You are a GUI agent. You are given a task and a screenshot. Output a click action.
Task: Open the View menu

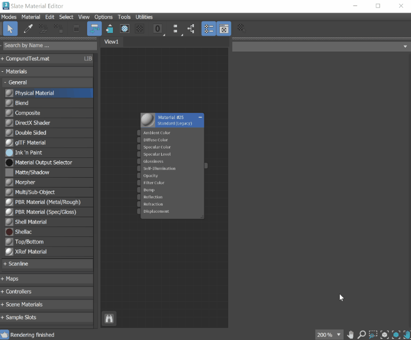pos(84,17)
